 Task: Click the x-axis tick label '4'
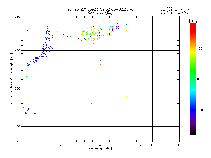(x=100, y=145)
